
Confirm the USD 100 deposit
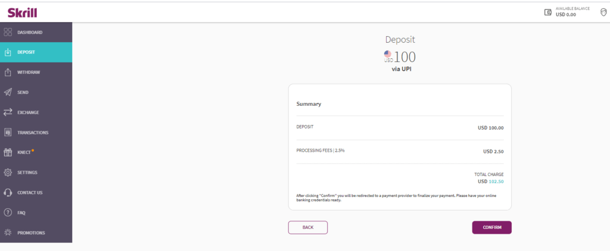pyautogui.click(x=491, y=228)
